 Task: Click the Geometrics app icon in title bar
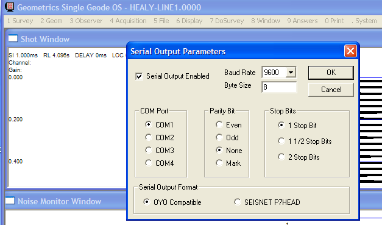coord(9,7)
